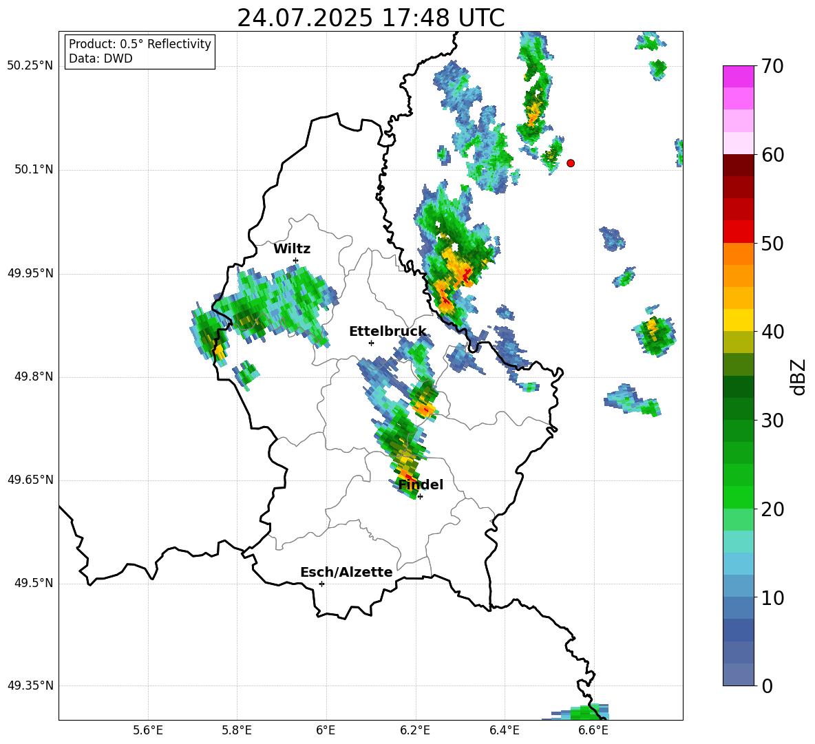Click the 30 value on colorbar
815x744 pixels.
[772, 421]
